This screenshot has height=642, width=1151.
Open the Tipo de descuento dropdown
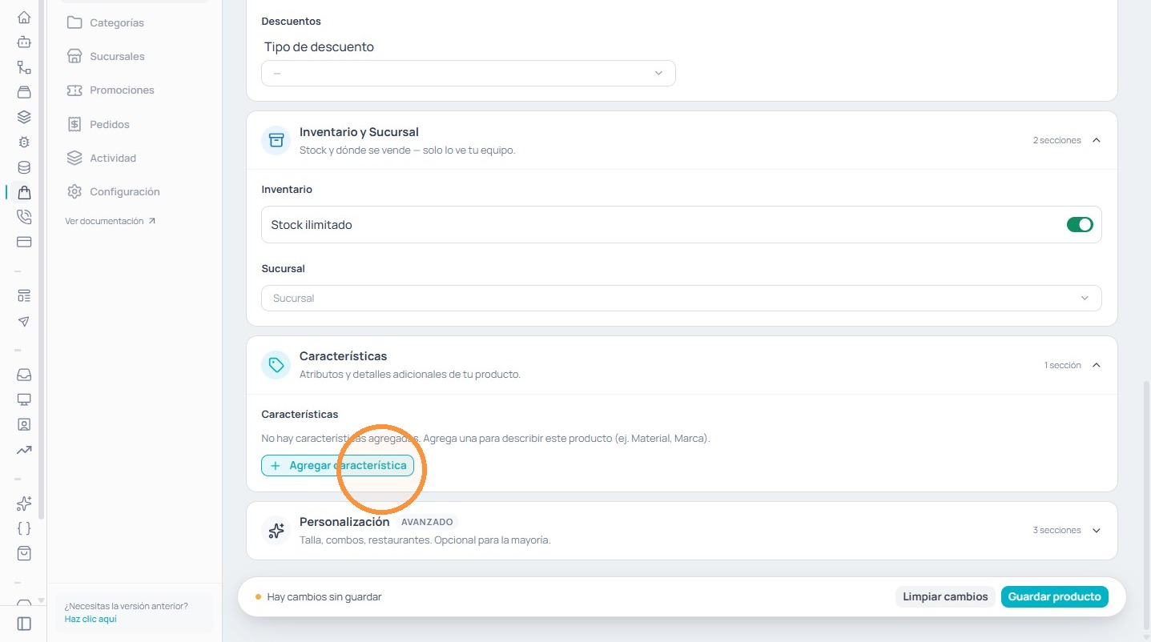pyautogui.click(x=469, y=73)
